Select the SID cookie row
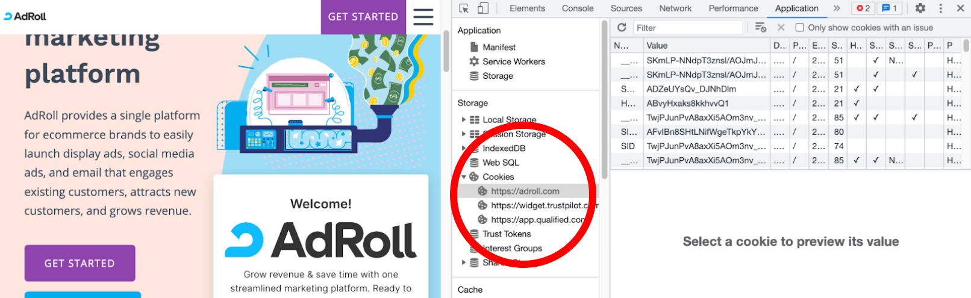This screenshot has height=298, width=971. click(785, 146)
